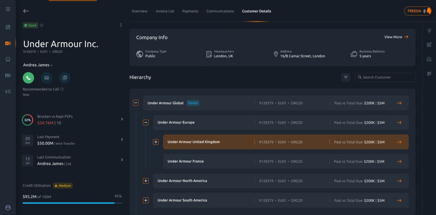
Task: Open the hamburger menu icon
Action: (x=8, y=9)
